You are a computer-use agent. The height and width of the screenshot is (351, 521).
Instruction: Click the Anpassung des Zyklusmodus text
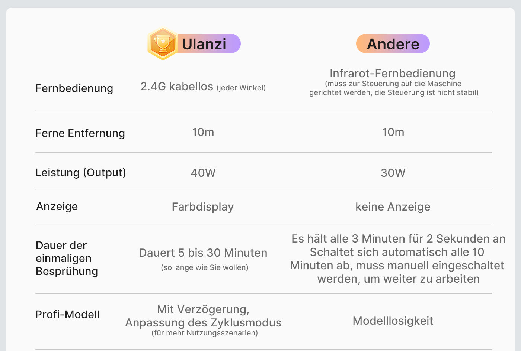point(203,322)
